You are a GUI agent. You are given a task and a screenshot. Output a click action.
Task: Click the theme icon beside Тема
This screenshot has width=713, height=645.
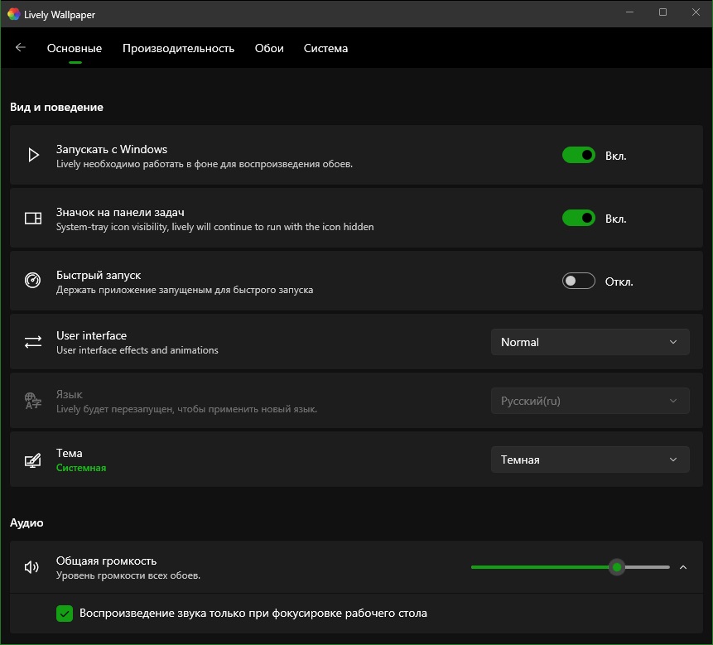coord(33,460)
